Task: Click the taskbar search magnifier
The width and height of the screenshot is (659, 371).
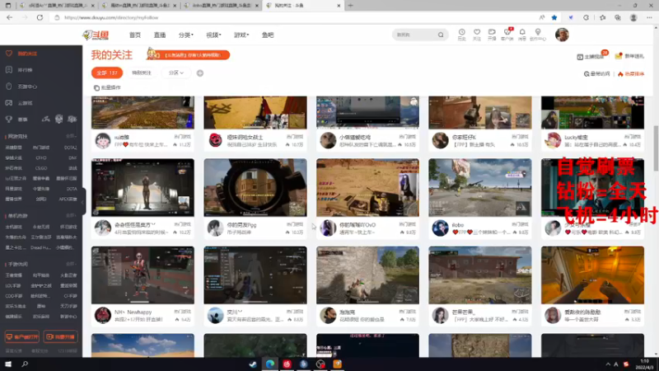Action: click(x=25, y=364)
